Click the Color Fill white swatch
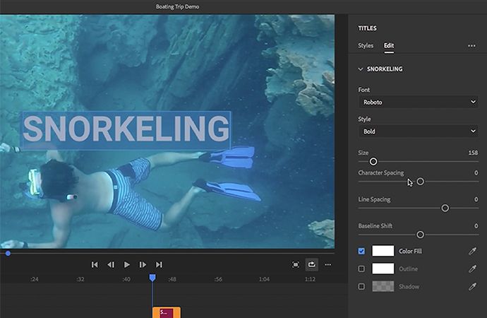 383,251
